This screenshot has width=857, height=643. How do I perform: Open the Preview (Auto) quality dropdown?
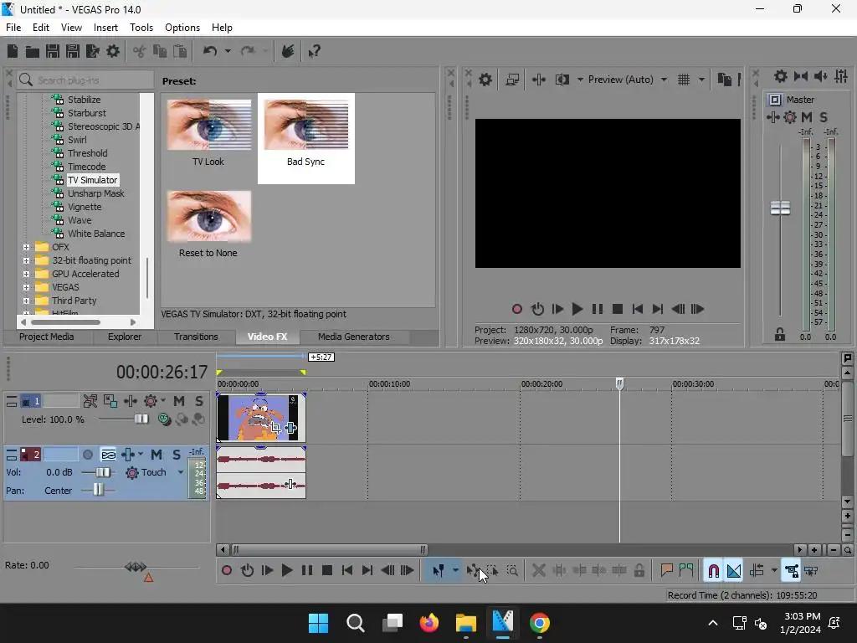point(664,80)
